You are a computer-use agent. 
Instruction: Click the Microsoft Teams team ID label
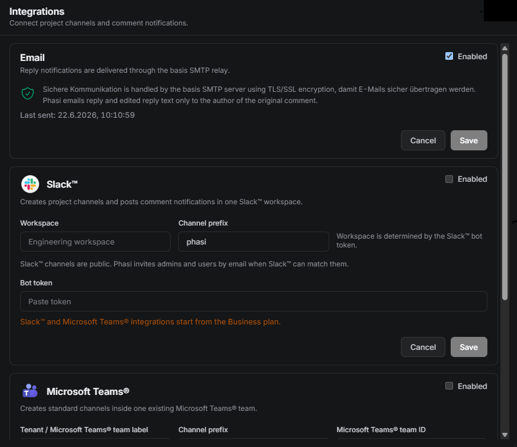381,429
